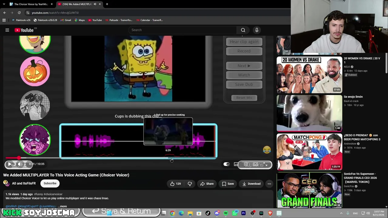The image size is (388, 218).
Task: Open the YouTube bookmark in the bookmarks bar
Action: pos(95,20)
